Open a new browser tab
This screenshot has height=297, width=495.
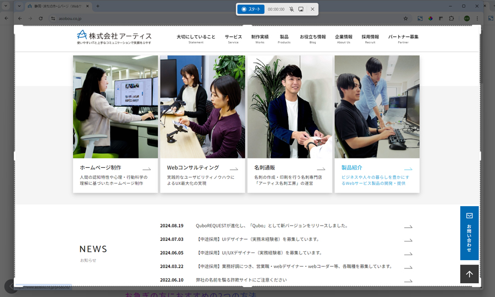(x=98, y=6)
